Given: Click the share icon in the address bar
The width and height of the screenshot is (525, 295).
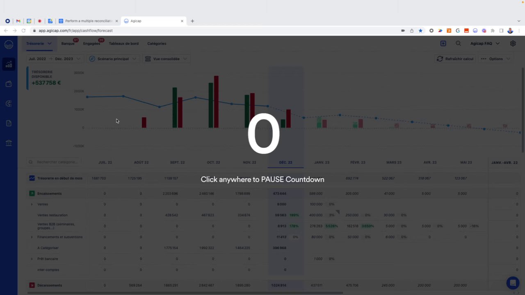Looking at the screenshot, I should pyautogui.click(x=412, y=31).
